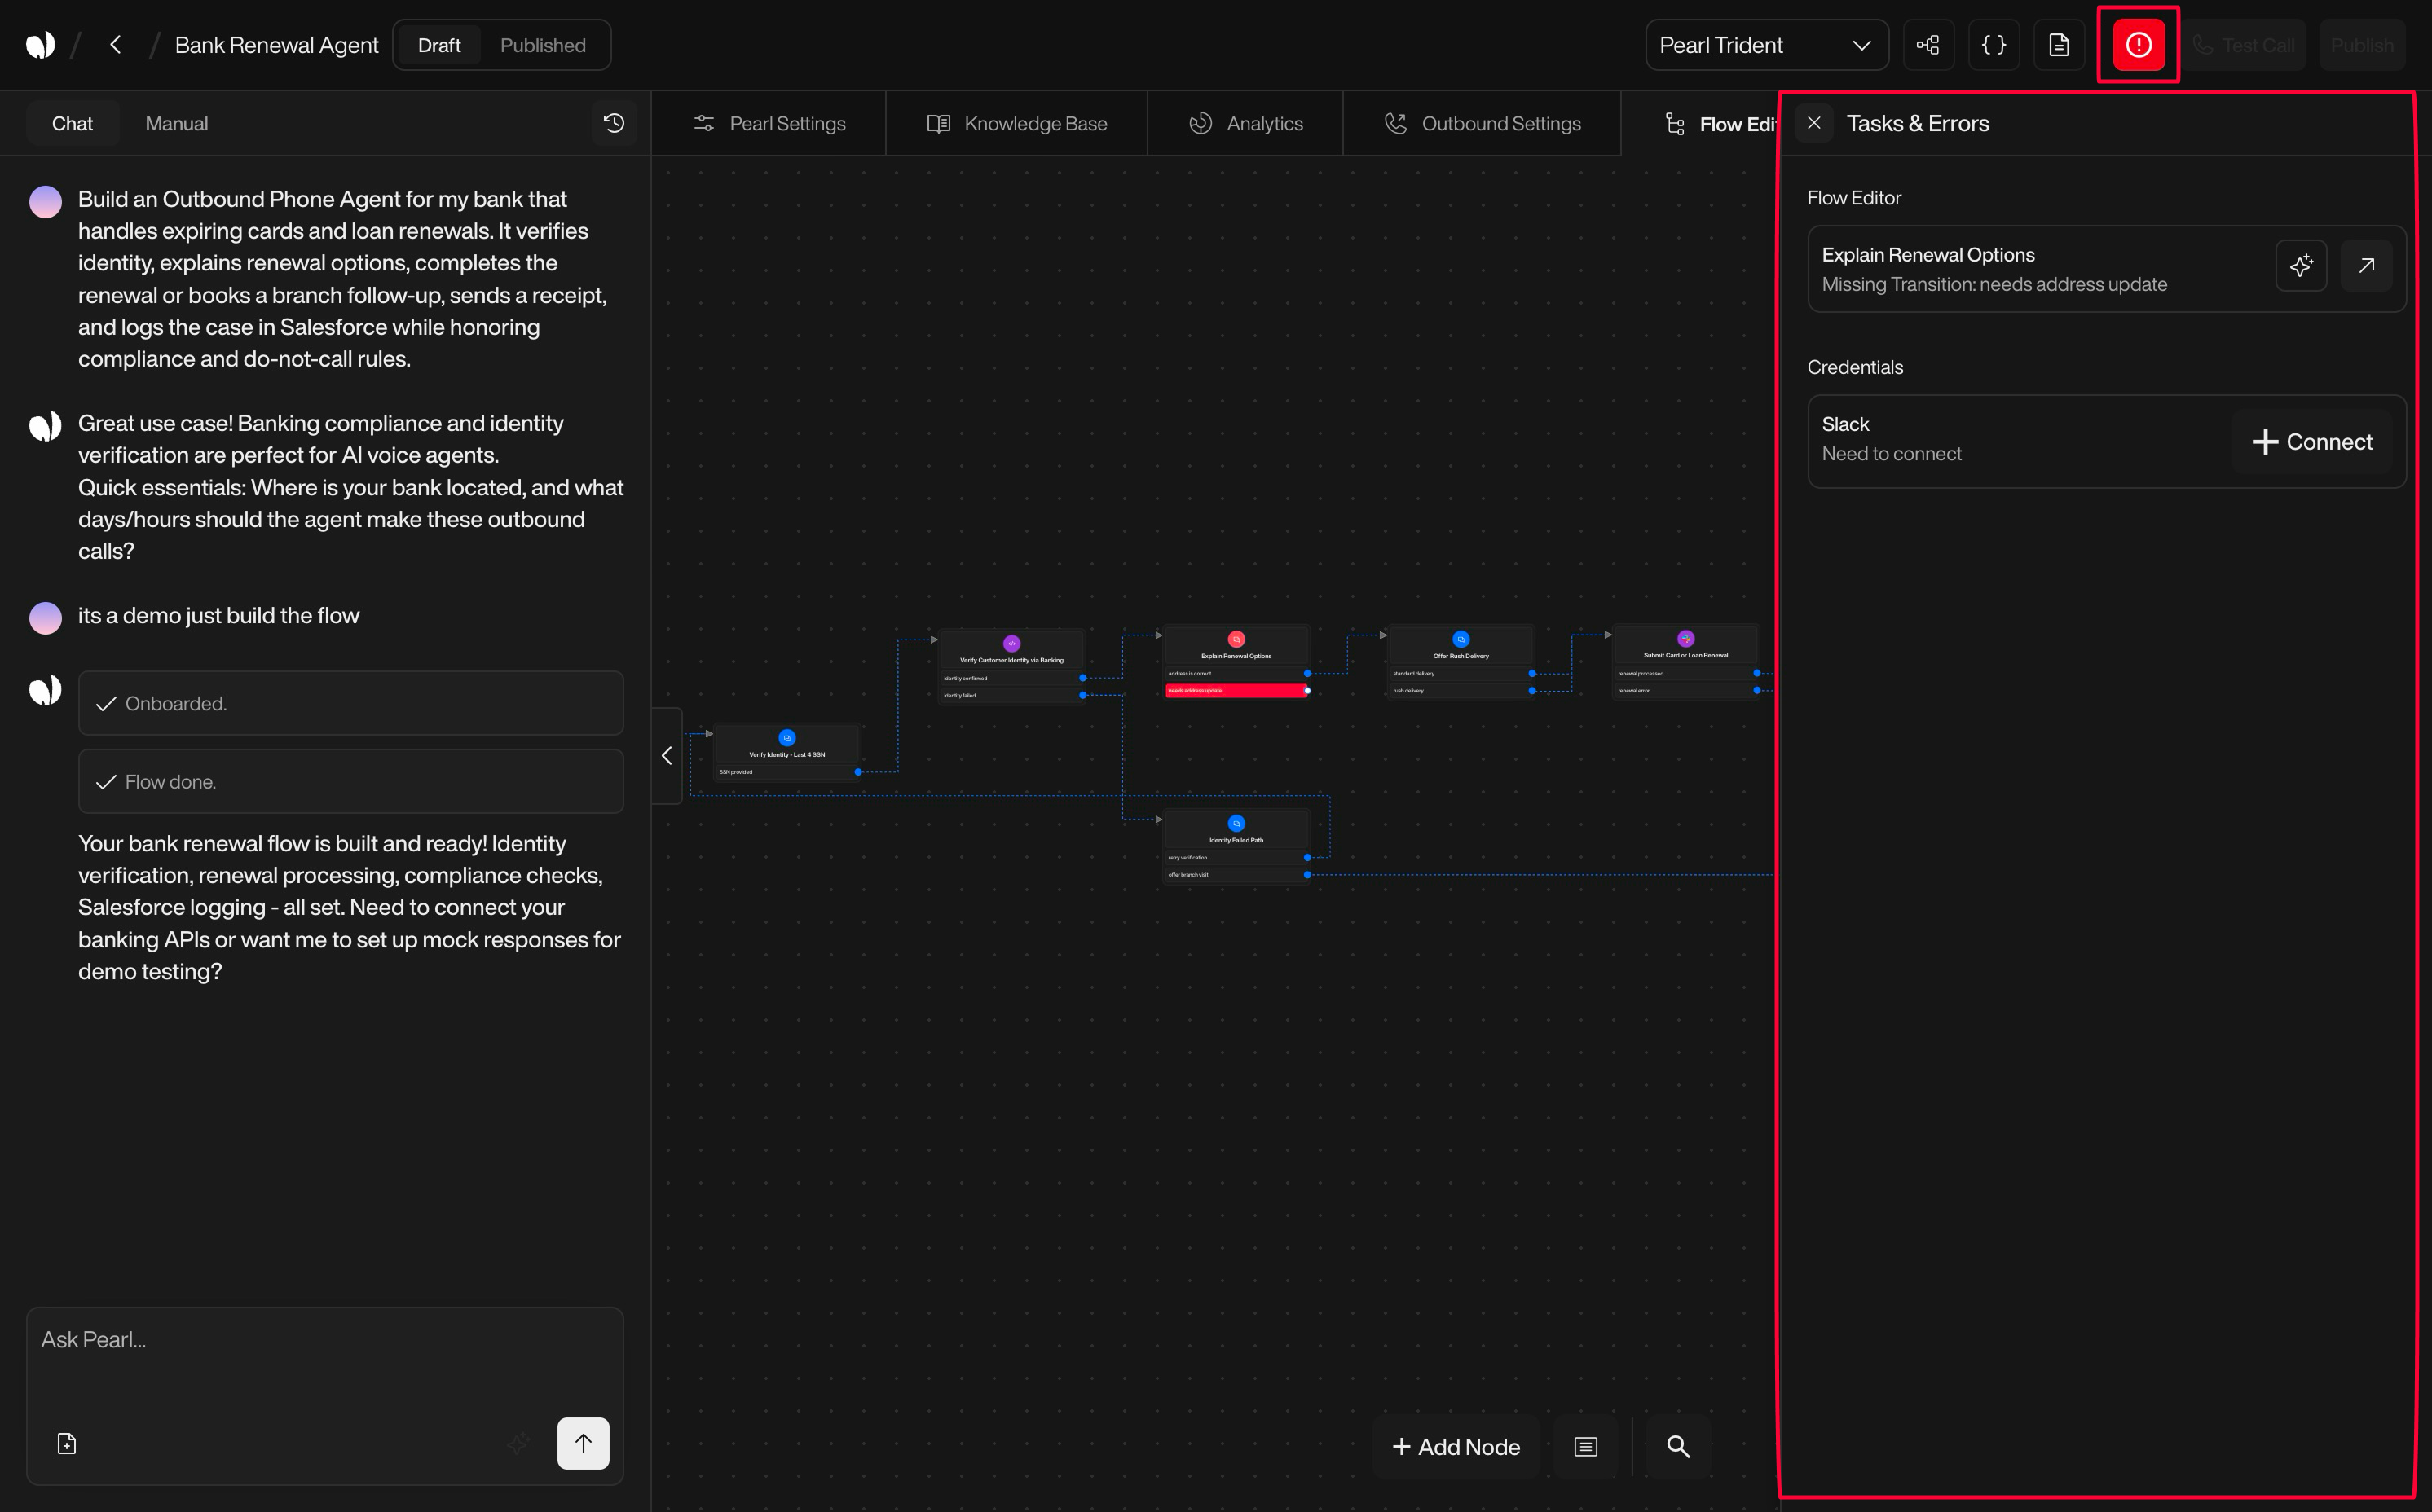Open the document notes icon in header
The width and height of the screenshot is (2432, 1512).
coord(2059,45)
